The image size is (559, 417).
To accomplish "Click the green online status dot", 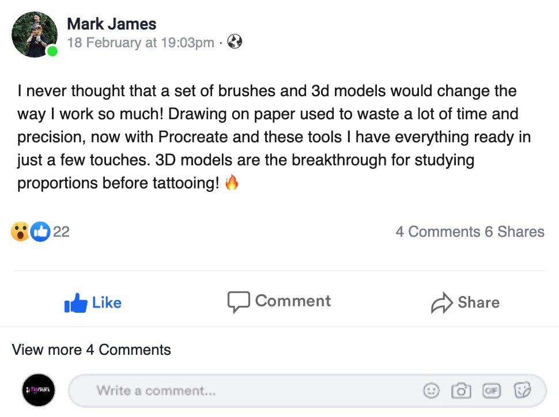I will (x=52, y=51).
